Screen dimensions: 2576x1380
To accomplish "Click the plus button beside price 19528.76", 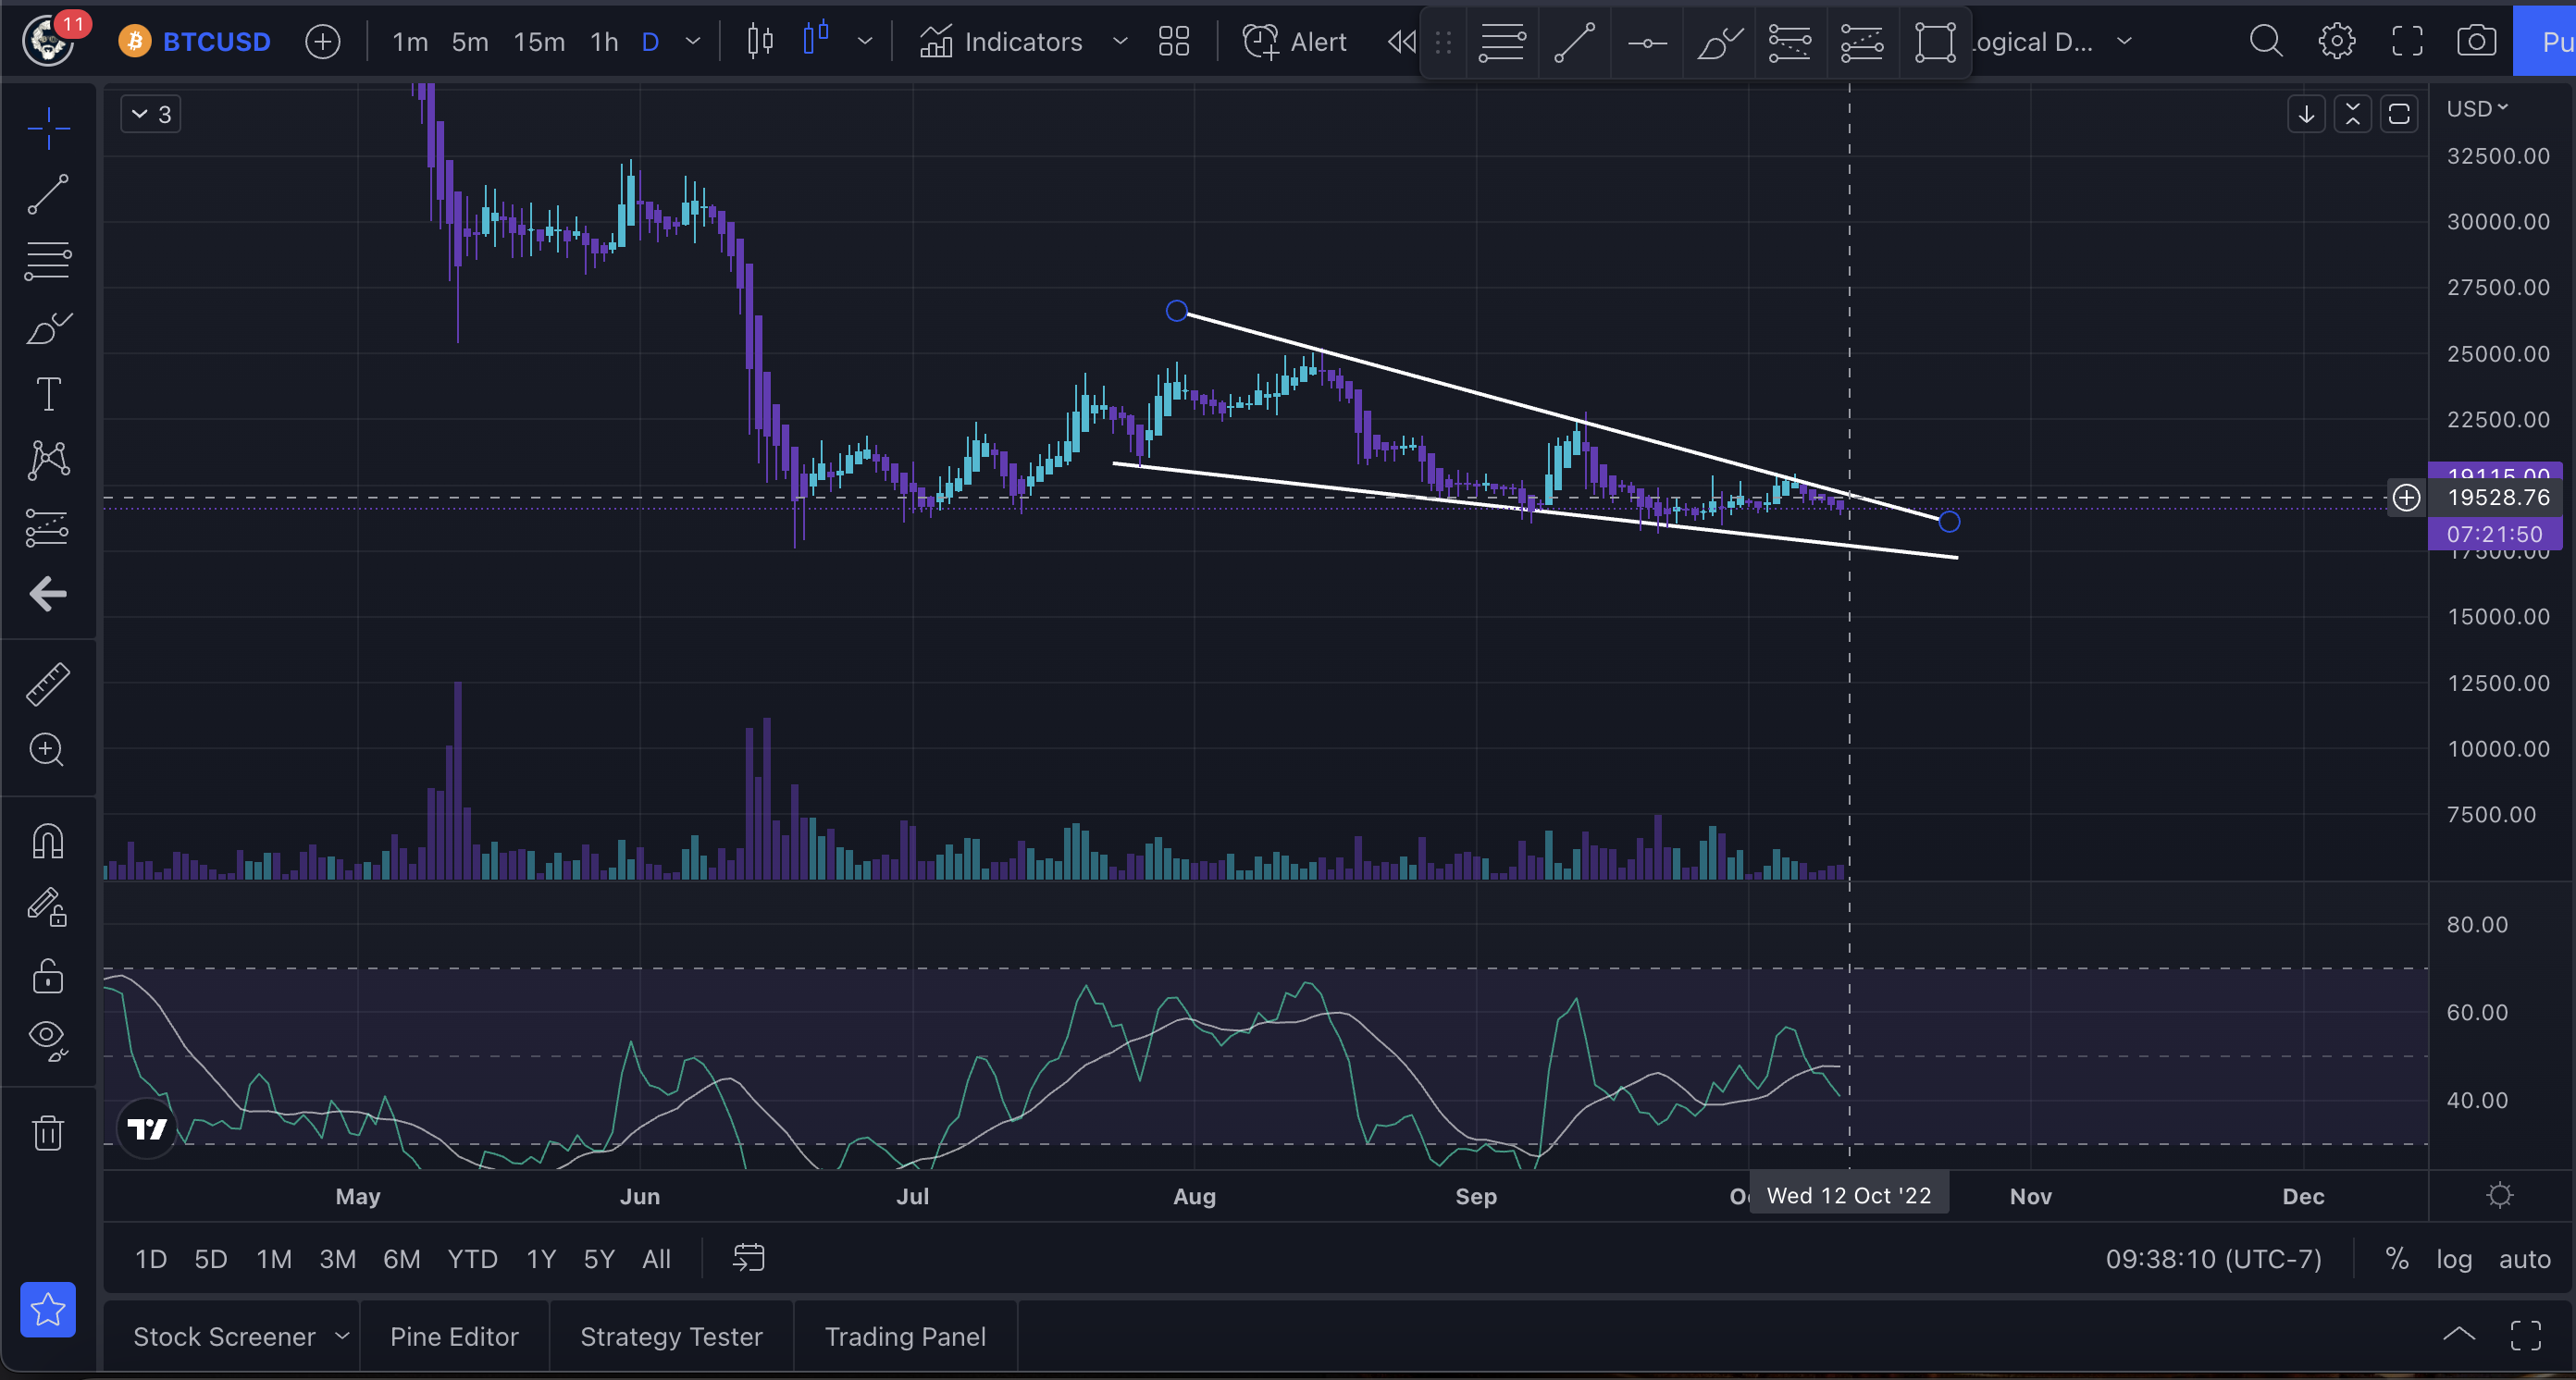I will pos(2406,498).
